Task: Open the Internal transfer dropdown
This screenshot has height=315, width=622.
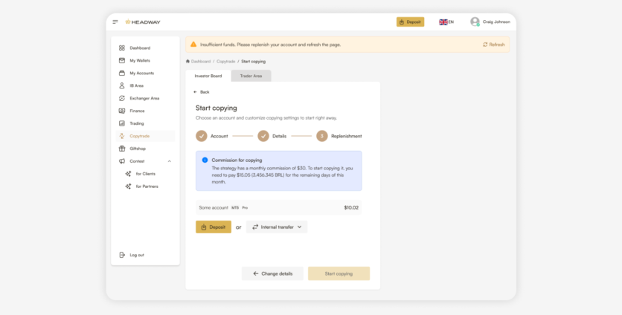Action: pyautogui.click(x=276, y=227)
